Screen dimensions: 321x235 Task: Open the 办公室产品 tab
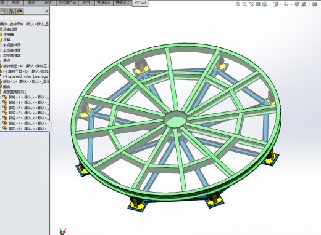tap(67, 2)
